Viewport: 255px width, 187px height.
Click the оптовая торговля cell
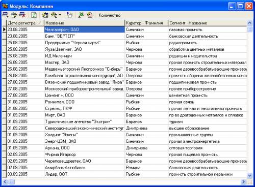click(208, 148)
